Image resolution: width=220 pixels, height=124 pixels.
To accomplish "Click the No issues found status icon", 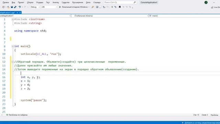I will click(x=7, y=115).
